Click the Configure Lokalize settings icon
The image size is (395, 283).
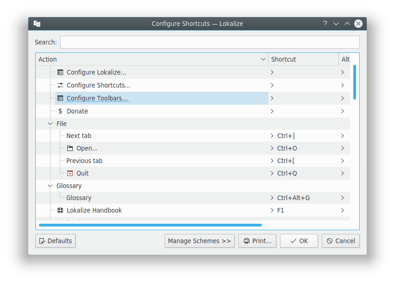point(60,72)
